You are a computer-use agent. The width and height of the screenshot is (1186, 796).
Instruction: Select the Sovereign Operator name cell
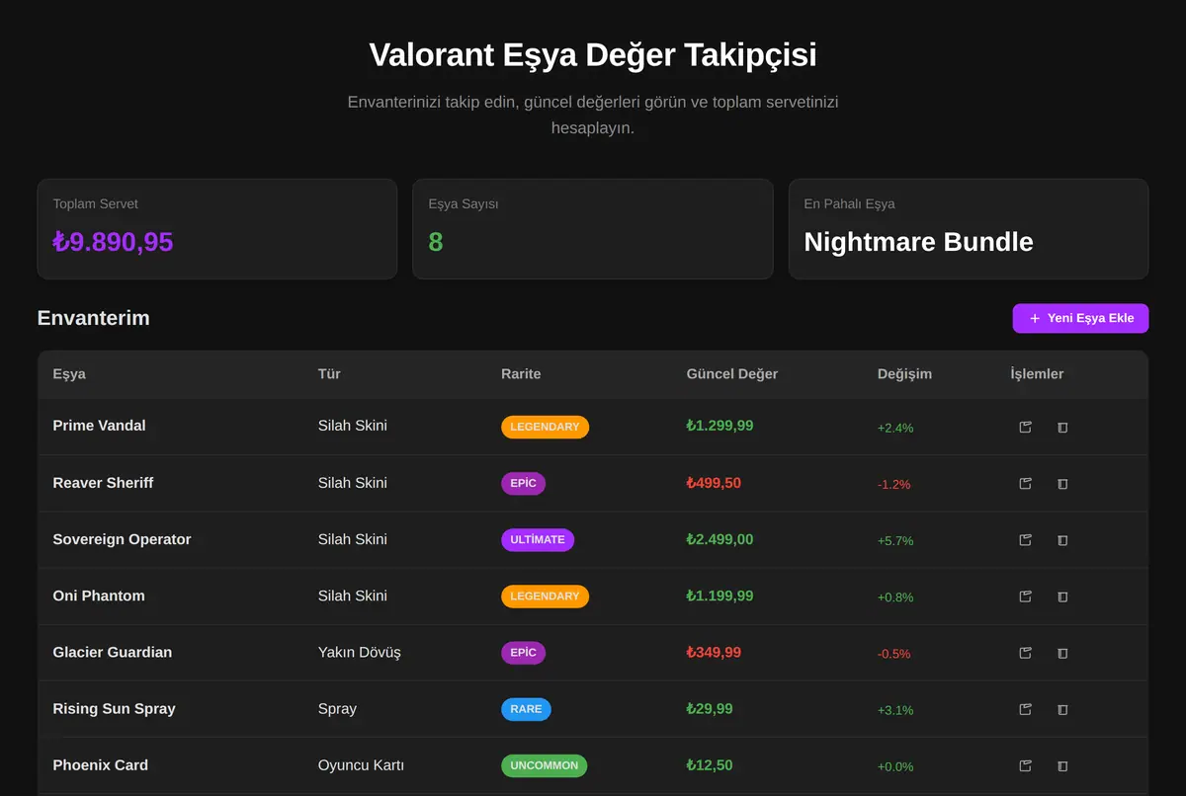click(122, 539)
